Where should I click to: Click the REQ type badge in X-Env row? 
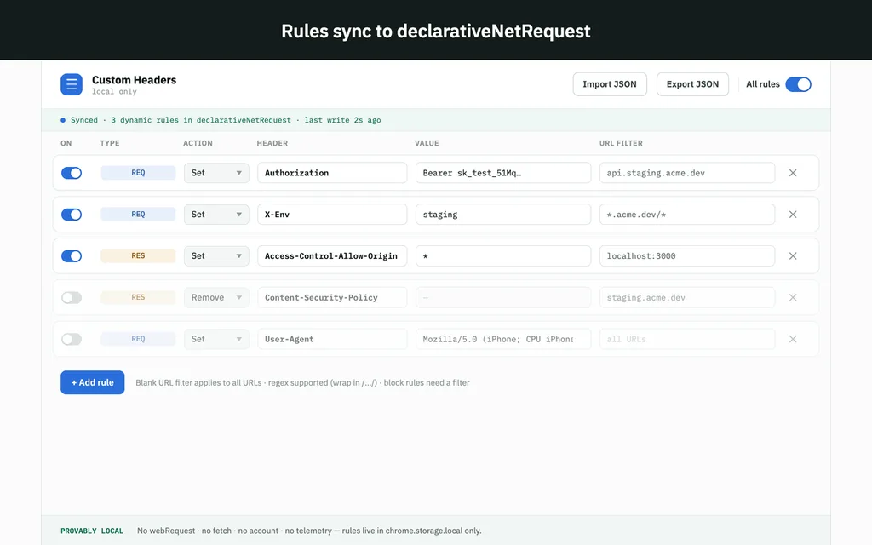point(138,215)
